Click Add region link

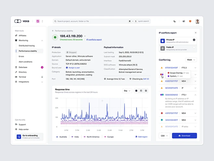point(141,137)
